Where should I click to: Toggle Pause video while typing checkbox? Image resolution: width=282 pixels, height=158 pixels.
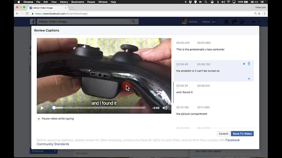[39, 118]
